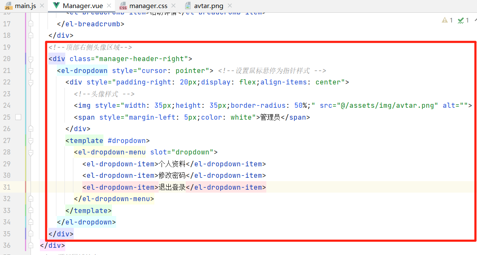
Task: Click the JS file icon on main.js tab
Action: 8,6
